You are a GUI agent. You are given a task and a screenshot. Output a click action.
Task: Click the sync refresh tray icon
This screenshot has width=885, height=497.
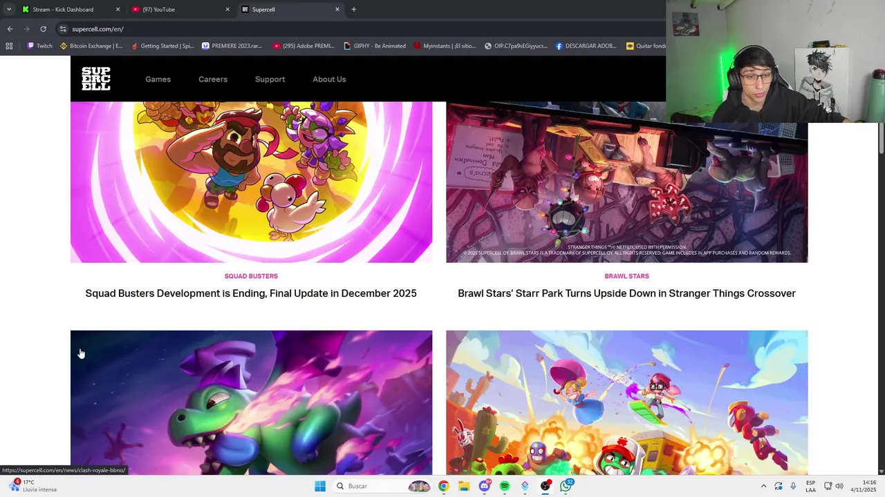click(779, 486)
